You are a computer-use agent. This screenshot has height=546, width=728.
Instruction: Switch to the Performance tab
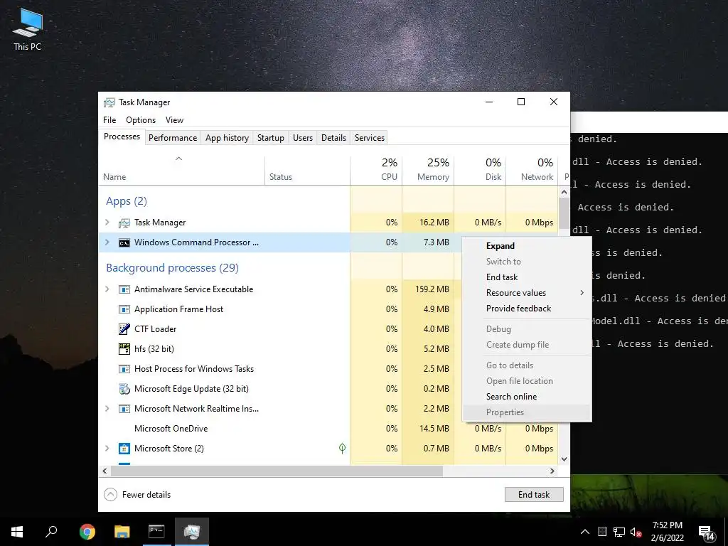point(173,138)
